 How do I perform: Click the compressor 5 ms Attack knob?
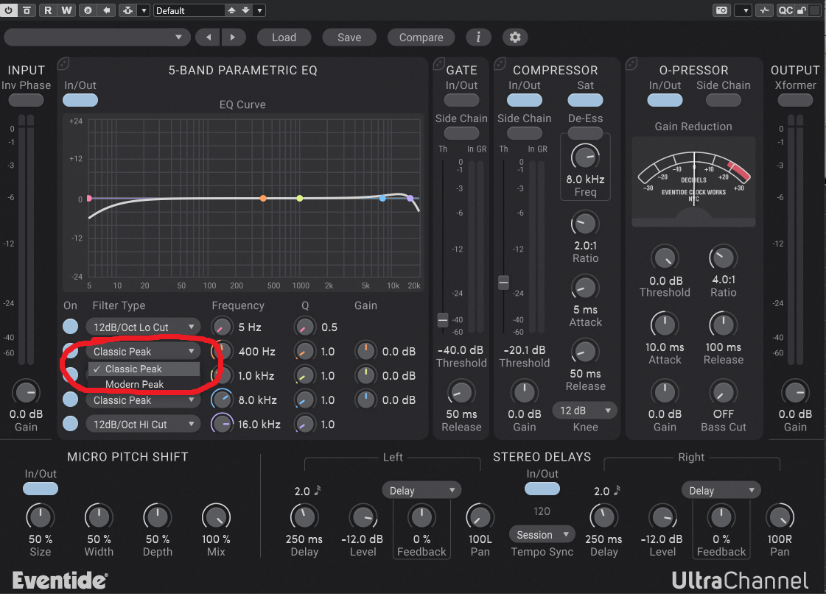click(x=585, y=288)
